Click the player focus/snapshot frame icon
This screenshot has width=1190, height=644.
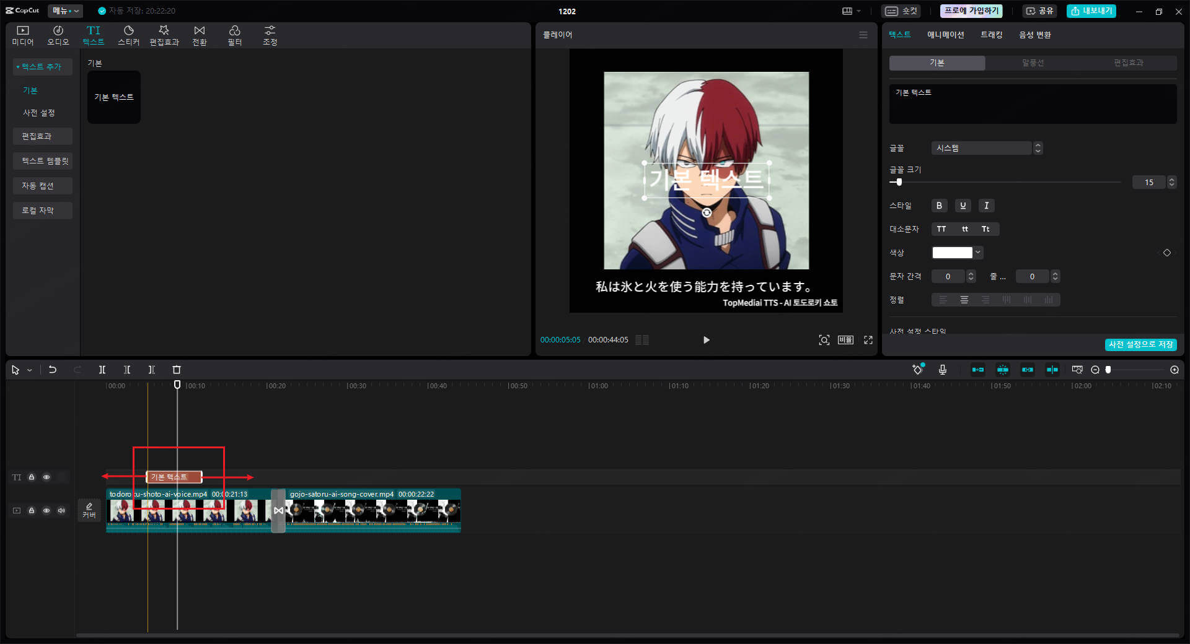click(824, 340)
